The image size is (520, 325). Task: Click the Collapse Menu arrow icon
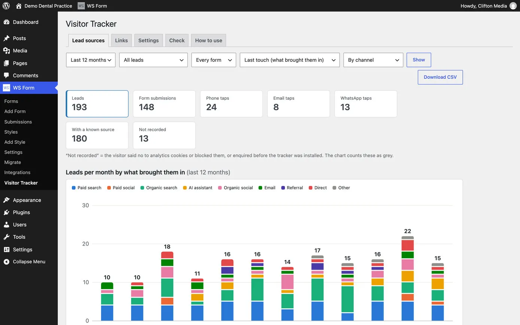(6, 262)
